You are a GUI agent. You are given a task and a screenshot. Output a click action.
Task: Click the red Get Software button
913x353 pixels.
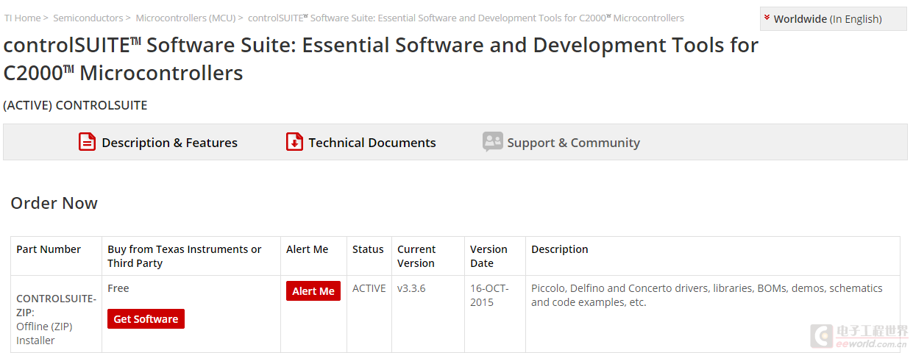146,319
